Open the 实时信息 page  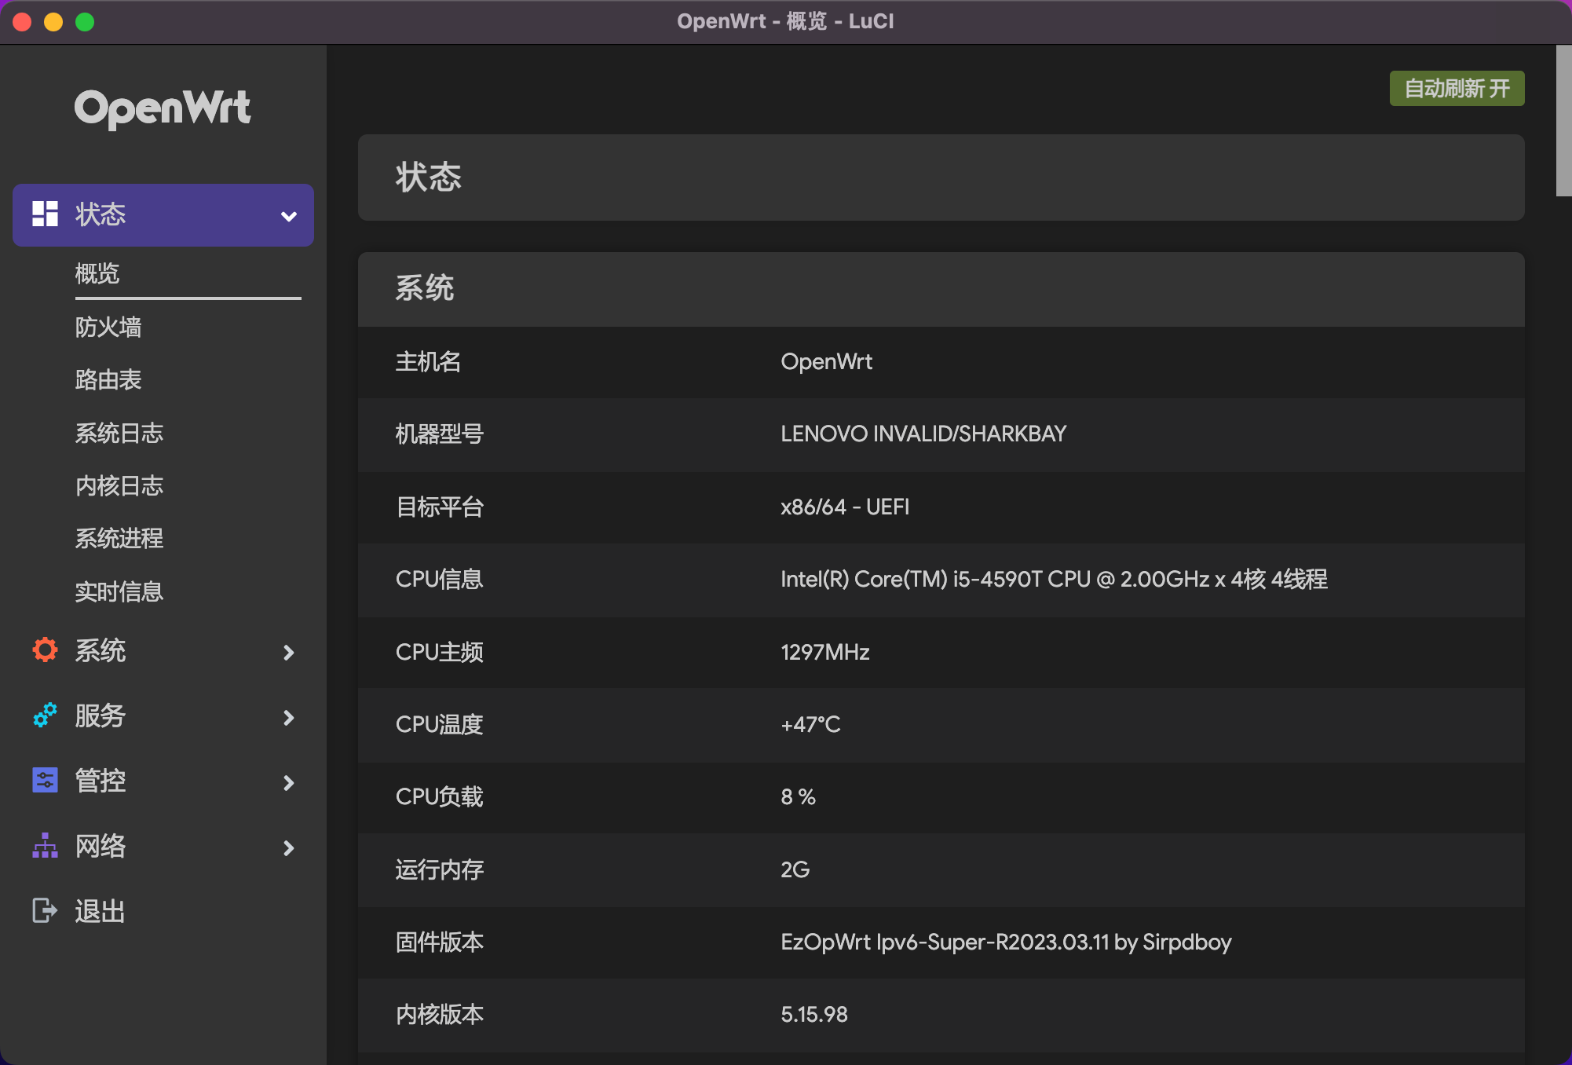(x=119, y=591)
